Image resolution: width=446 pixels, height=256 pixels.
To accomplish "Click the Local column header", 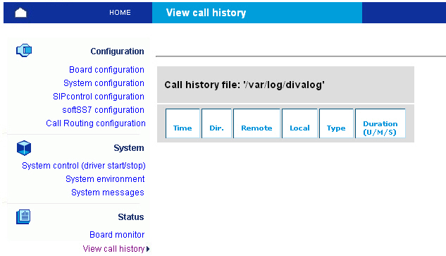I will (x=299, y=123).
